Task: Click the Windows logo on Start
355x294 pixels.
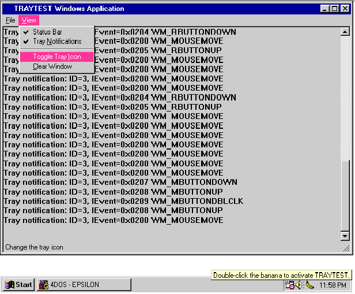Action: tap(9, 285)
